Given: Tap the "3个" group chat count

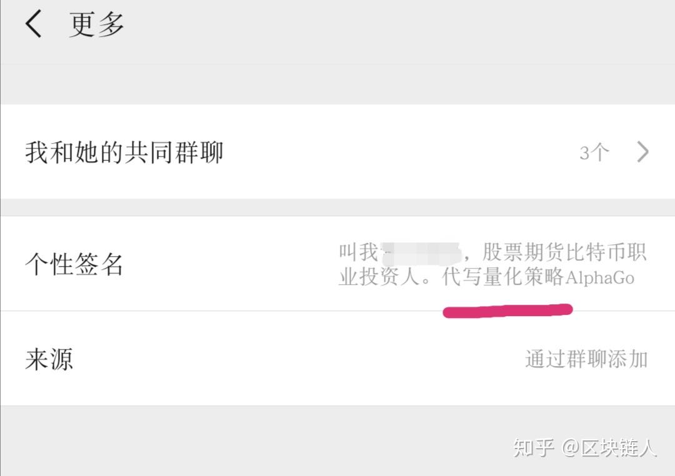Looking at the screenshot, I should pos(594,152).
